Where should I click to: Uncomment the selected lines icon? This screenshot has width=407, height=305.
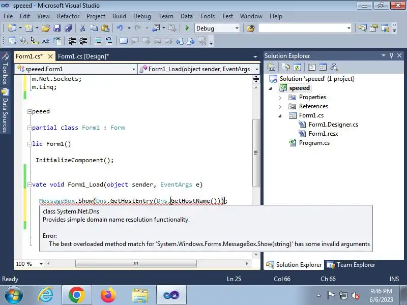pyautogui.click(x=109, y=41)
